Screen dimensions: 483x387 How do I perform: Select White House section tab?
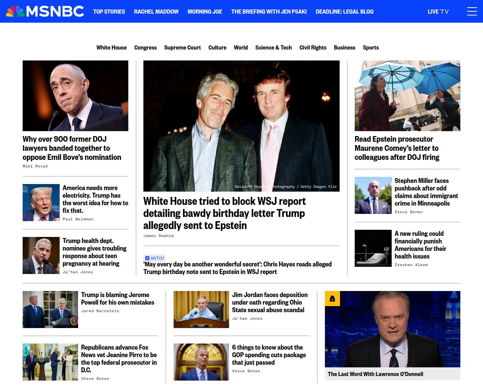pyautogui.click(x=111, y=48)
